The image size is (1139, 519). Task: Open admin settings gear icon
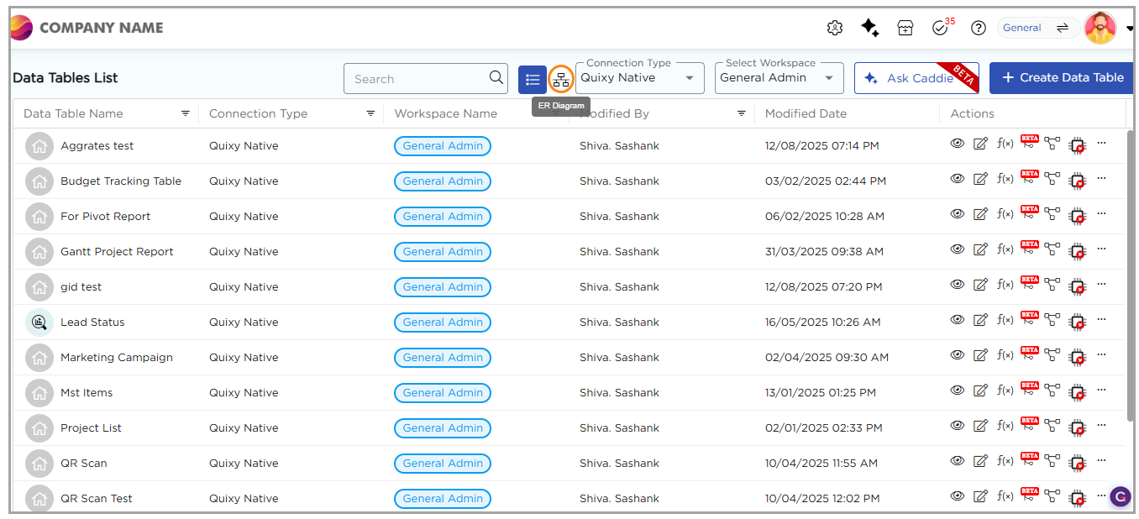(834, 28)
